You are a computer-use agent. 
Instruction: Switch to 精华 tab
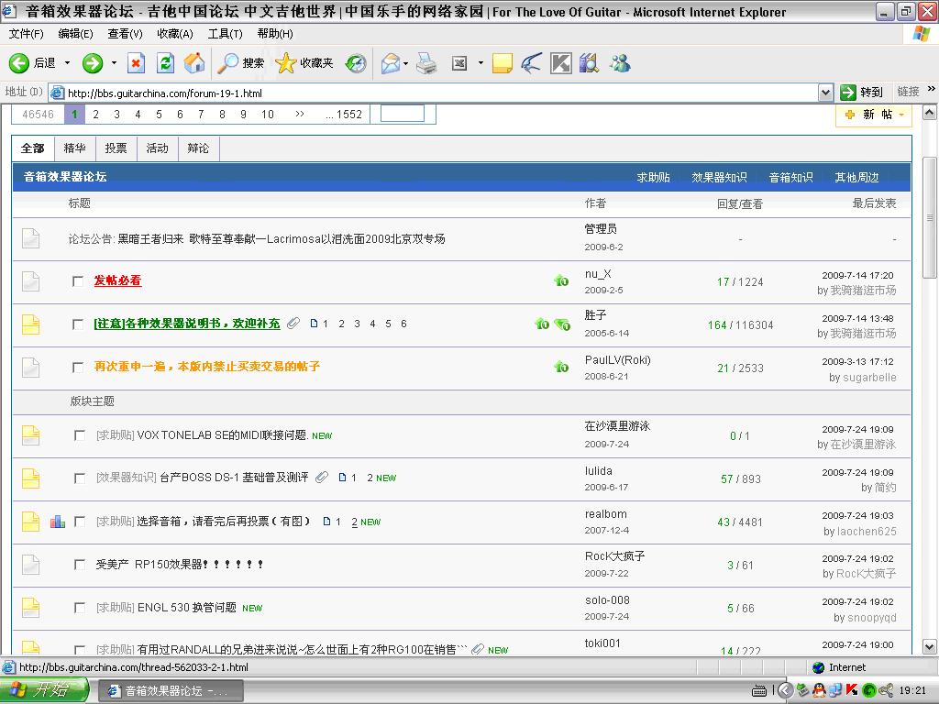point(75,148)
